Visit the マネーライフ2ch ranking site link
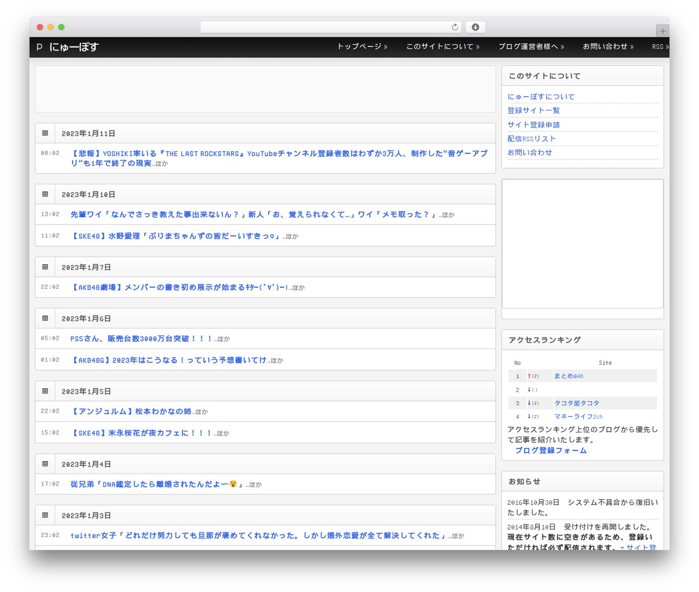The image size is (699, 592). (578, 416)
